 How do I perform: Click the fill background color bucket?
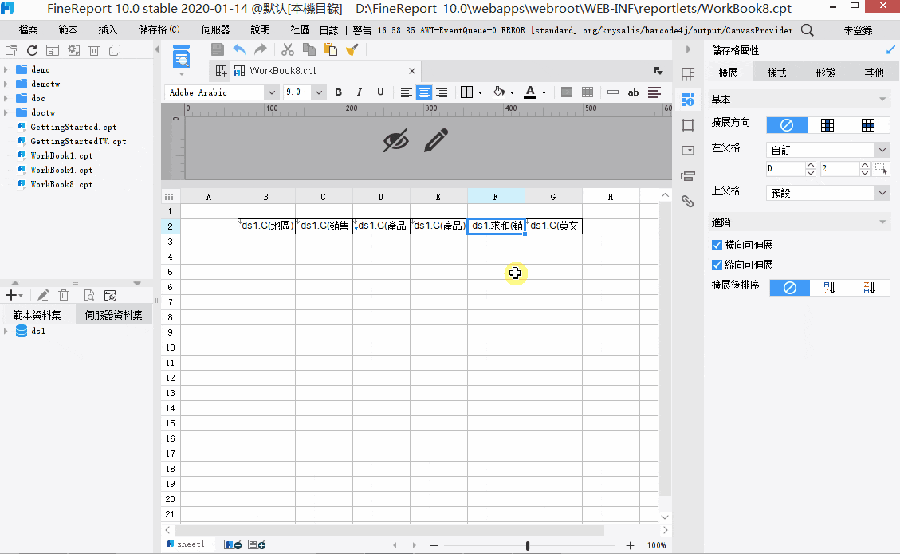499,92
